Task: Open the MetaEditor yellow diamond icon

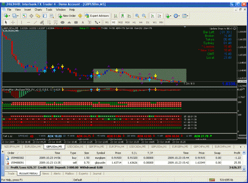Action: [80, 16]
